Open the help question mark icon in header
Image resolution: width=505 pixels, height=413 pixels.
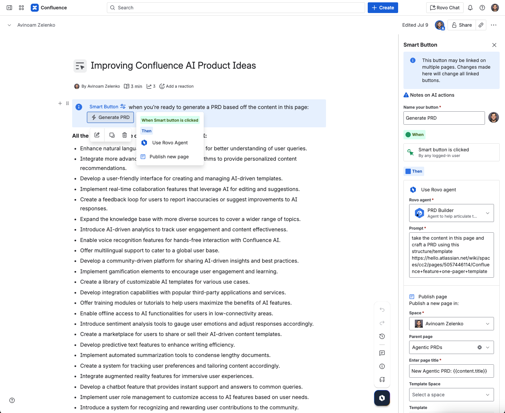(x=482, y=8)
